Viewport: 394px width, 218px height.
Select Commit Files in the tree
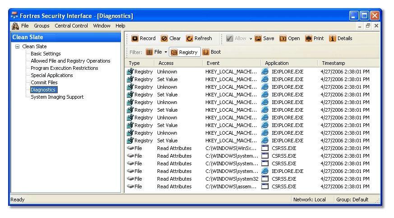44,82
